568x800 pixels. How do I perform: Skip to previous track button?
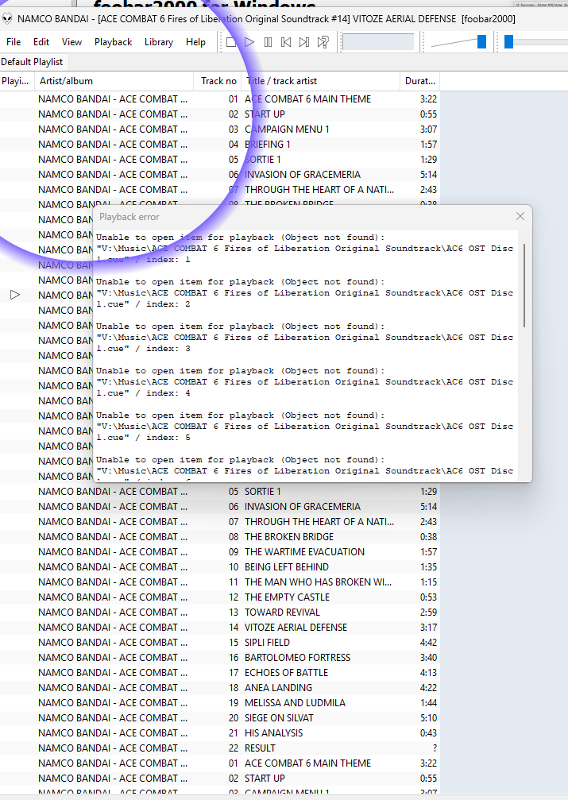tap(286, 42)
